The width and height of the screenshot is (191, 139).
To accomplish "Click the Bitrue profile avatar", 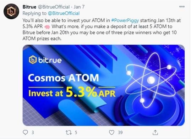I will coord(11,11).
